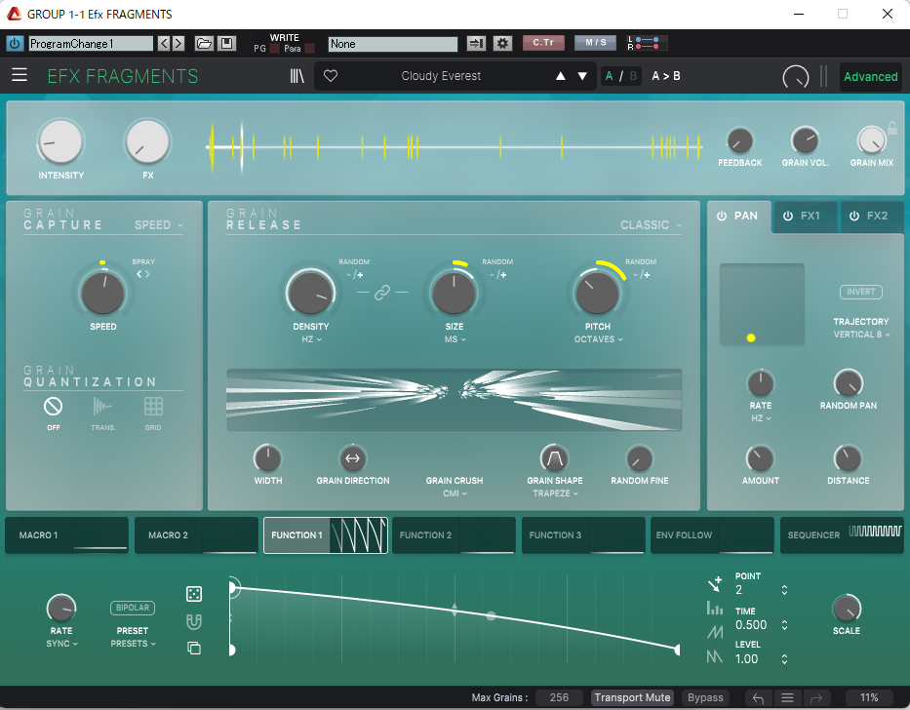
Task: Open the host settings gear icon
Action: (x=502, y=44)
